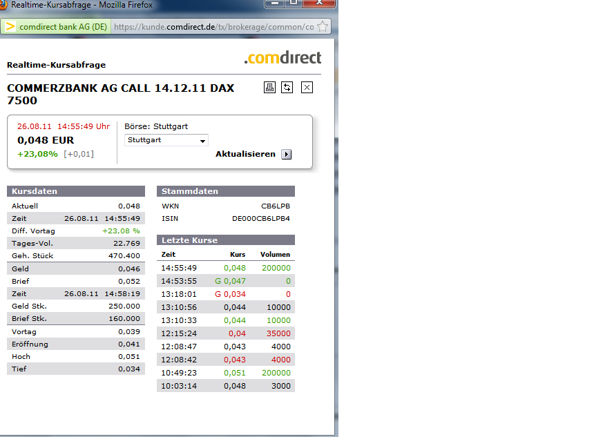Open the Stuttgart exchange dropdown
Viewport: 603px width, 448px height.
[166, 140]
